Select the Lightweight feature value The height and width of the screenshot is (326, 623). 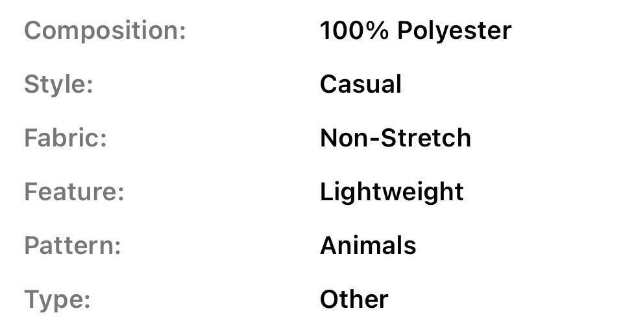coord(391,192)
